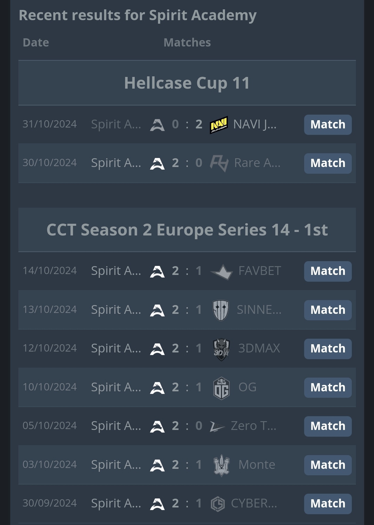The image size is (374, 525).
Task: Click the Zero Tenacity team logo
Action: click(217, 427)
